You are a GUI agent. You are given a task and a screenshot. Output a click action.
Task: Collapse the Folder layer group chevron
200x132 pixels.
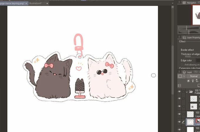point(187,92)
